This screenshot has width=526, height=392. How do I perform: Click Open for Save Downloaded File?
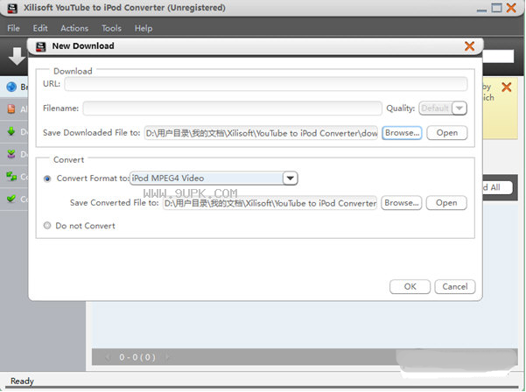447,133
